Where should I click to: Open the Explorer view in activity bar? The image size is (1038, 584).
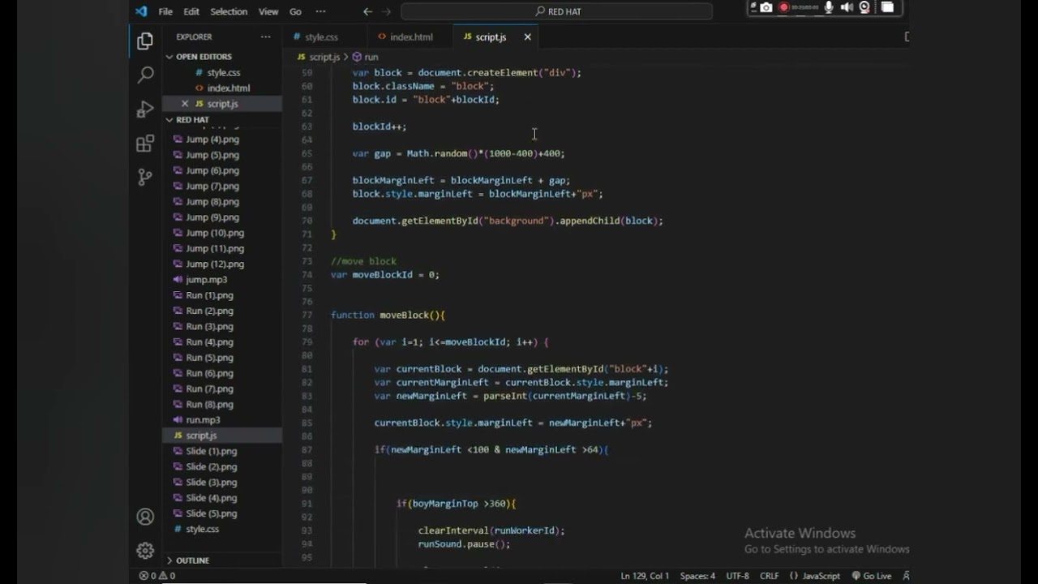pos(145,41)
